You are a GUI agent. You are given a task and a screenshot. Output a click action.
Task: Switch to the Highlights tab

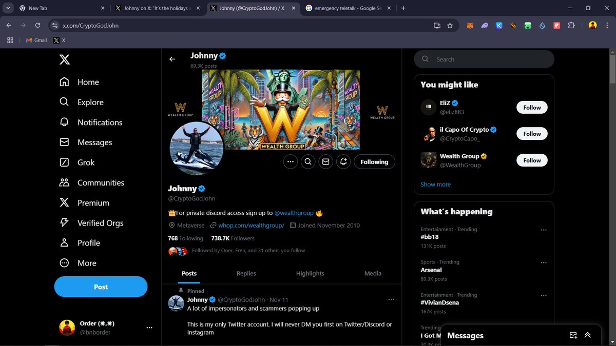(310, 273)
